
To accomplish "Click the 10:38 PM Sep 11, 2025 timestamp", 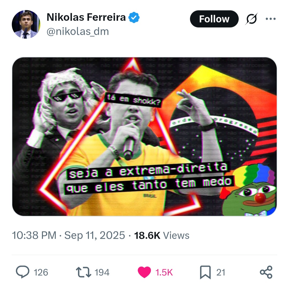I will click(x=69, y=235).
